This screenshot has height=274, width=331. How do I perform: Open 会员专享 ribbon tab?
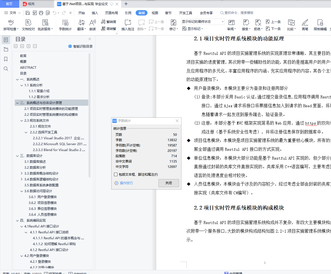pyautogui.click(x=206, y=13)
